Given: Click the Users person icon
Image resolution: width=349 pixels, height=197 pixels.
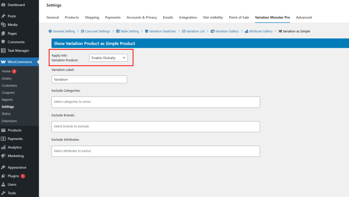Looking at the screenshot, I should pos(3,185).
